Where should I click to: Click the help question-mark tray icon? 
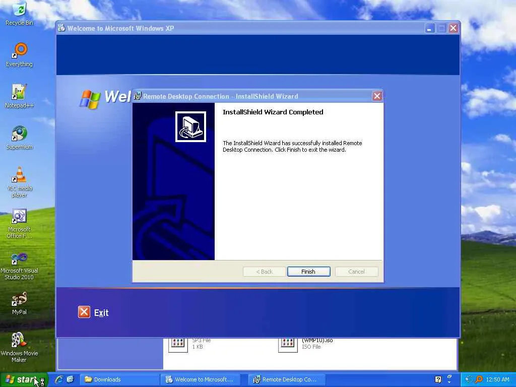coord(438,379)
